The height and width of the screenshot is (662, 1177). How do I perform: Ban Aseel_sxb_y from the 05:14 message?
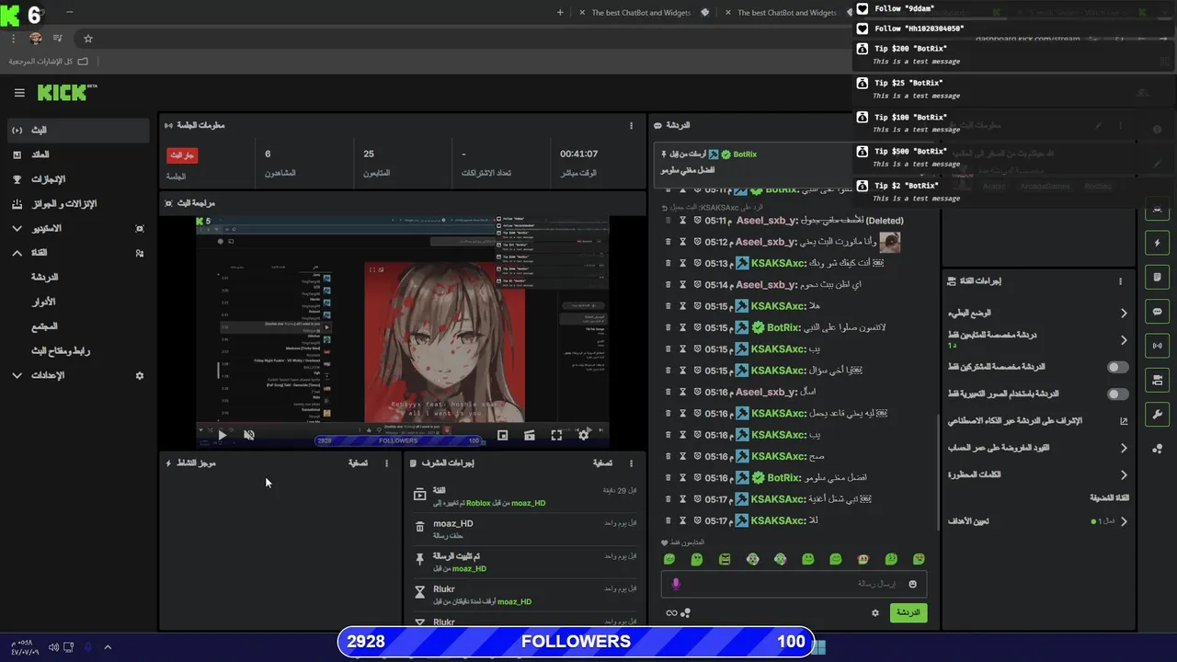tap(697, 285)
